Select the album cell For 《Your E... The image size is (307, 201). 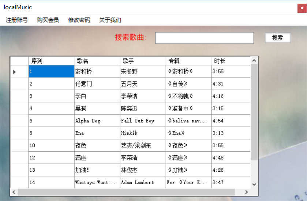pyautogui.click(x=189, y=182)
